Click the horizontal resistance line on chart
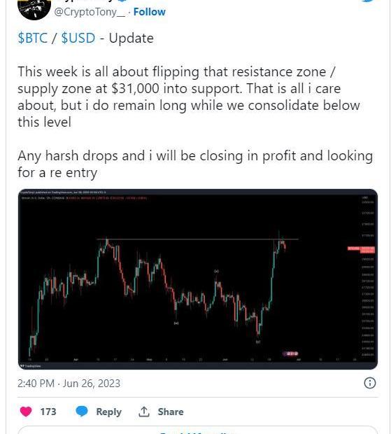391x434 pixels. (197, 239)
